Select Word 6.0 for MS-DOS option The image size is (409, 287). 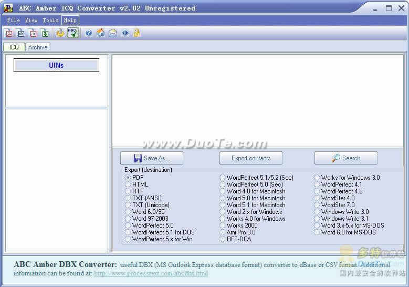(345, 232)
